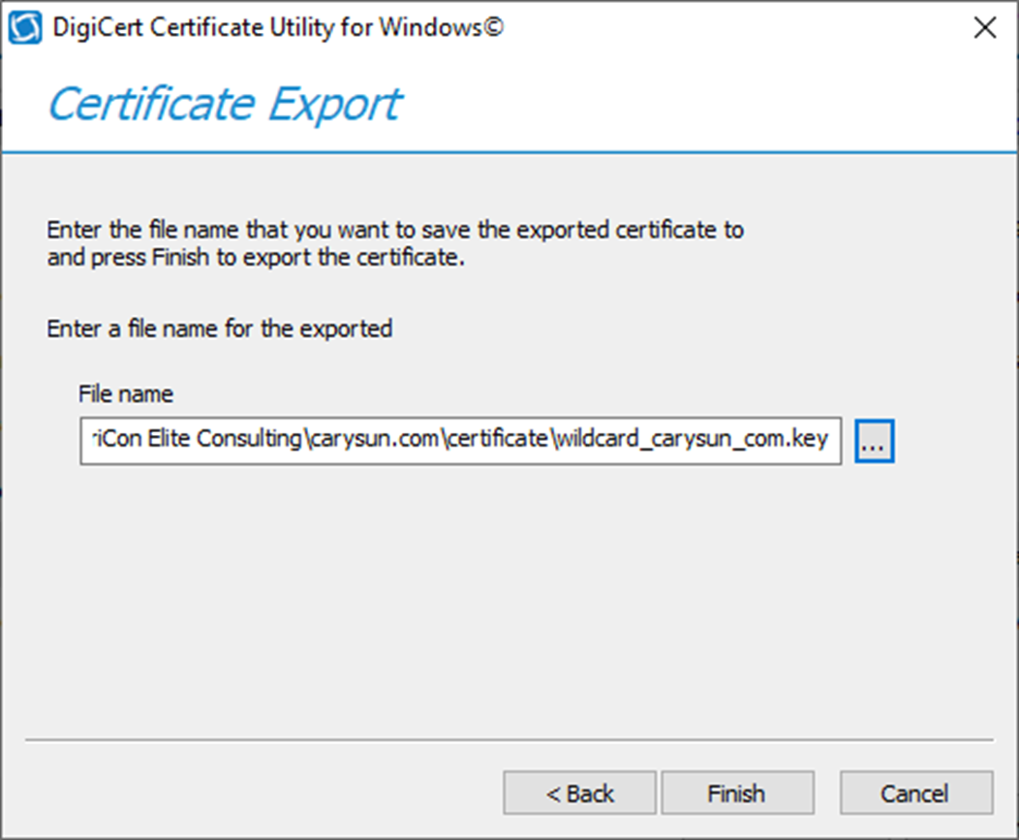This screenshot has width=1019, height=840.
Task: Click the separator line above the buttons
Action: coord(509,740)
